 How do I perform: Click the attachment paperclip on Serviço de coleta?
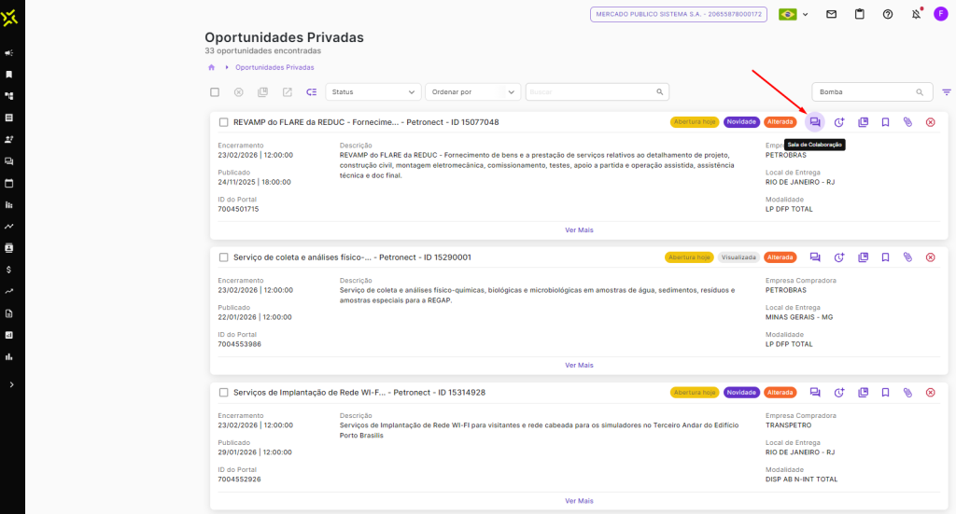[x=907, y=257]
